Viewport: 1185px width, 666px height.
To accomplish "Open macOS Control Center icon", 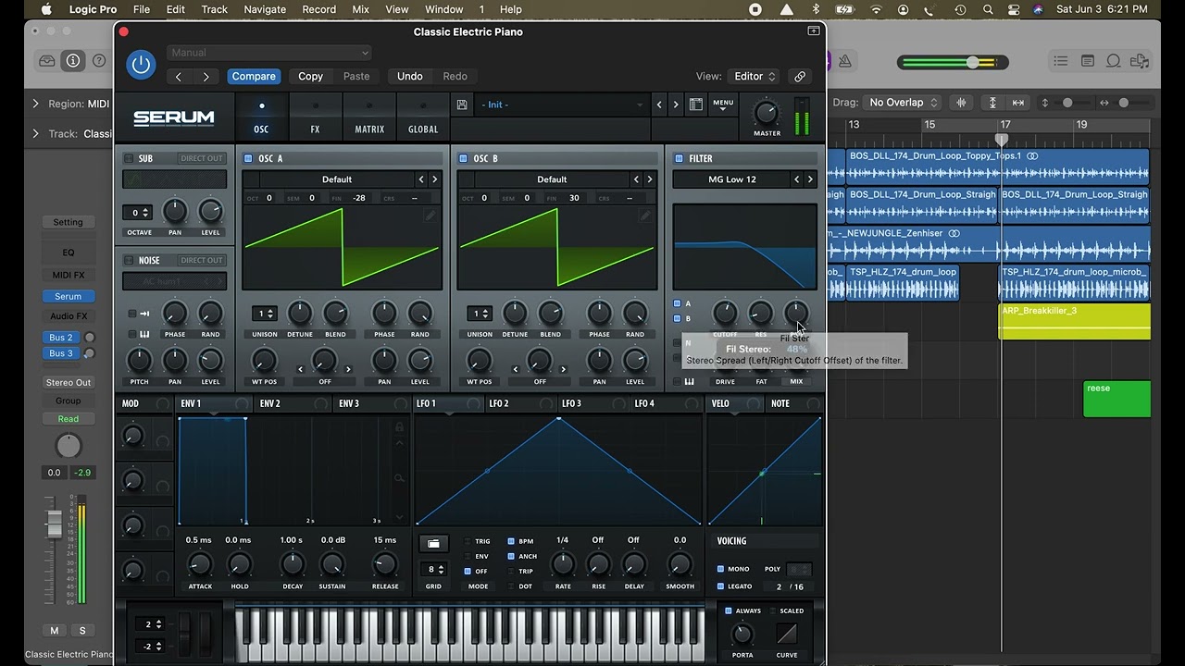I will 1014,9.
